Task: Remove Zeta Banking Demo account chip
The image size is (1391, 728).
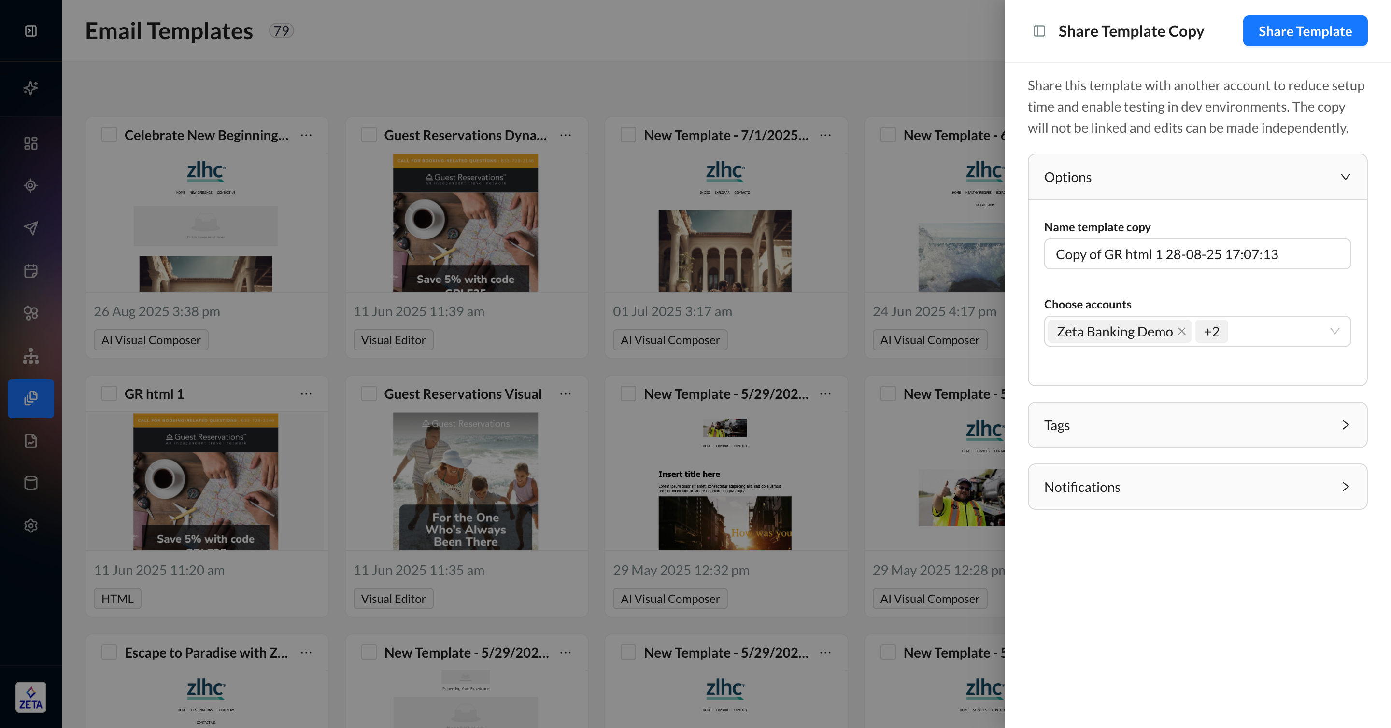Action: click(1181, 331)
